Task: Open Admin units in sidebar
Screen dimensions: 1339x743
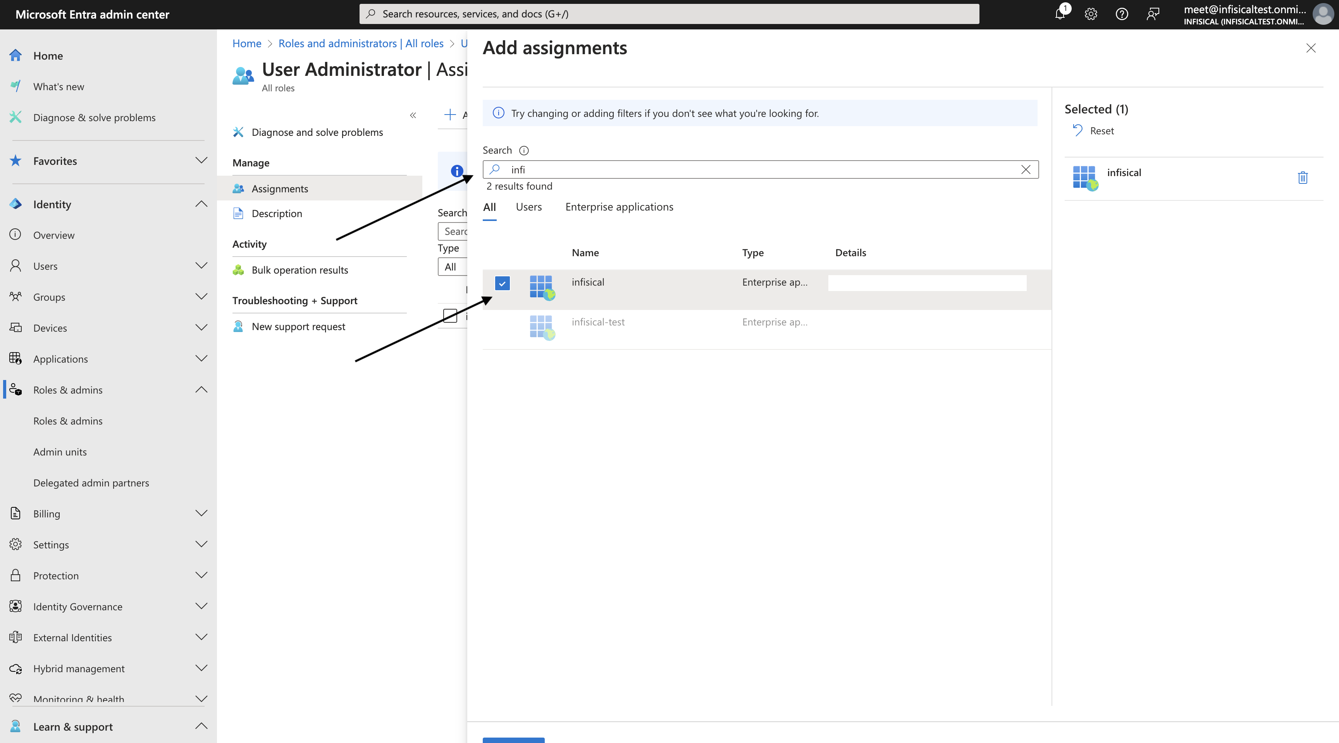Action: click(x=60, y=452)
